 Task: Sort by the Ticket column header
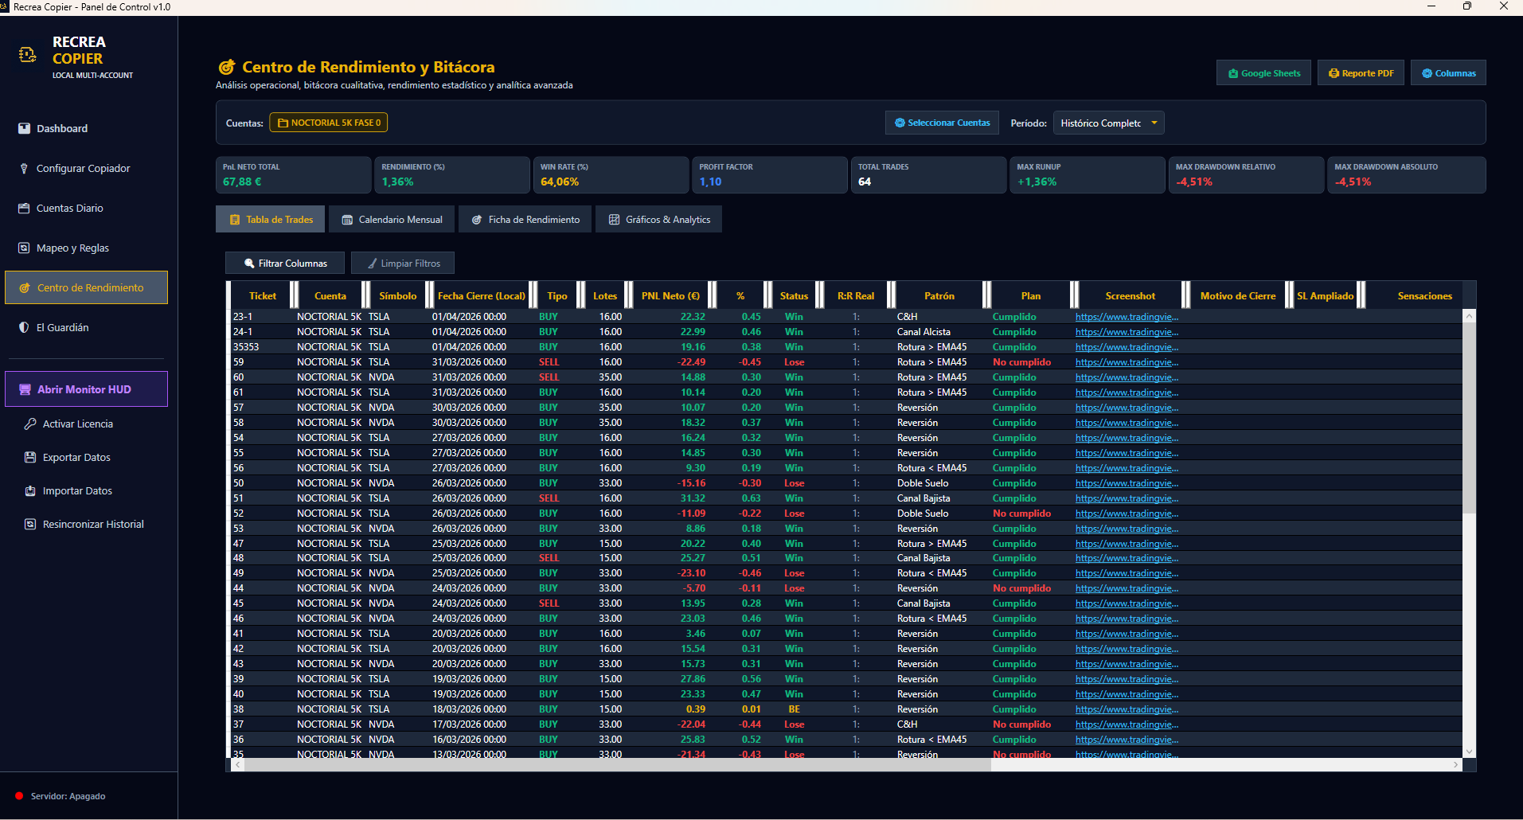tap(263, 295)
